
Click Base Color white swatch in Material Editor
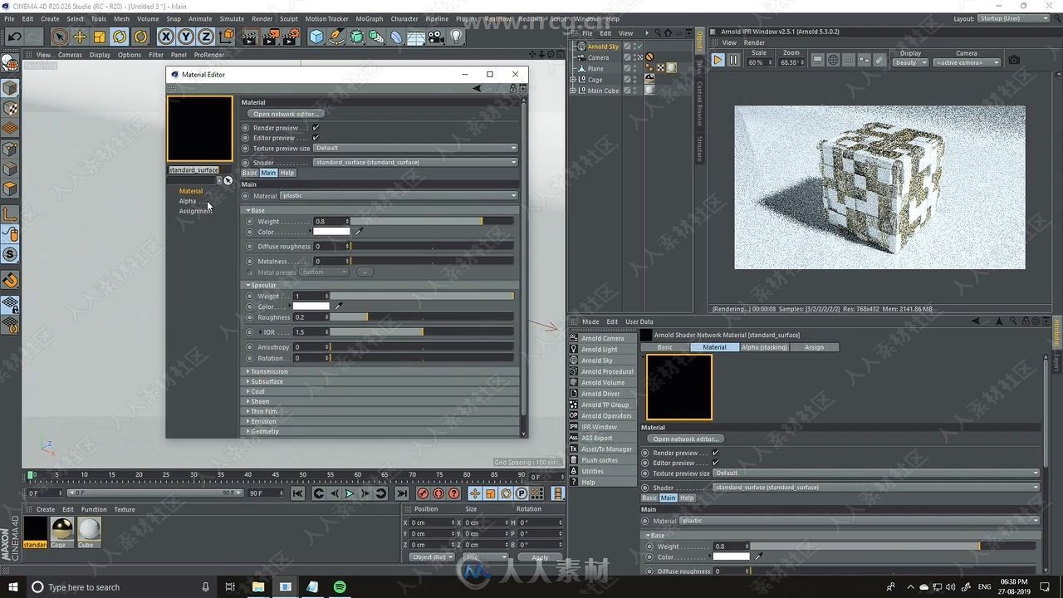pos(331,232)
